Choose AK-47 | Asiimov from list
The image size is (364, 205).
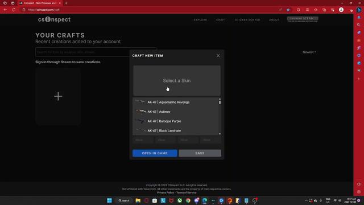coord(175,112)
